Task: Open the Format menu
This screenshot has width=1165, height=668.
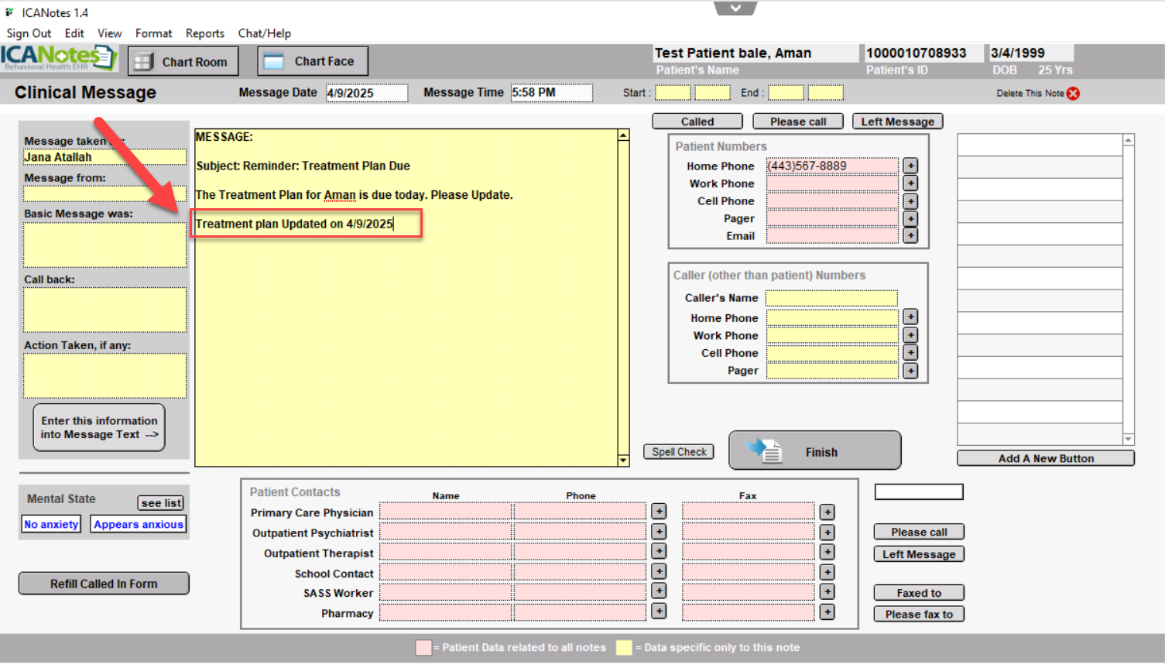Action: pyautogui.click(x=153, y=33)
